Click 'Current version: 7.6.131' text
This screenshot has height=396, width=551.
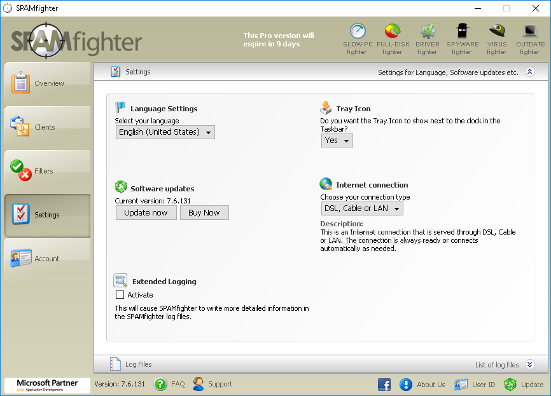click(x=153, y=201)
